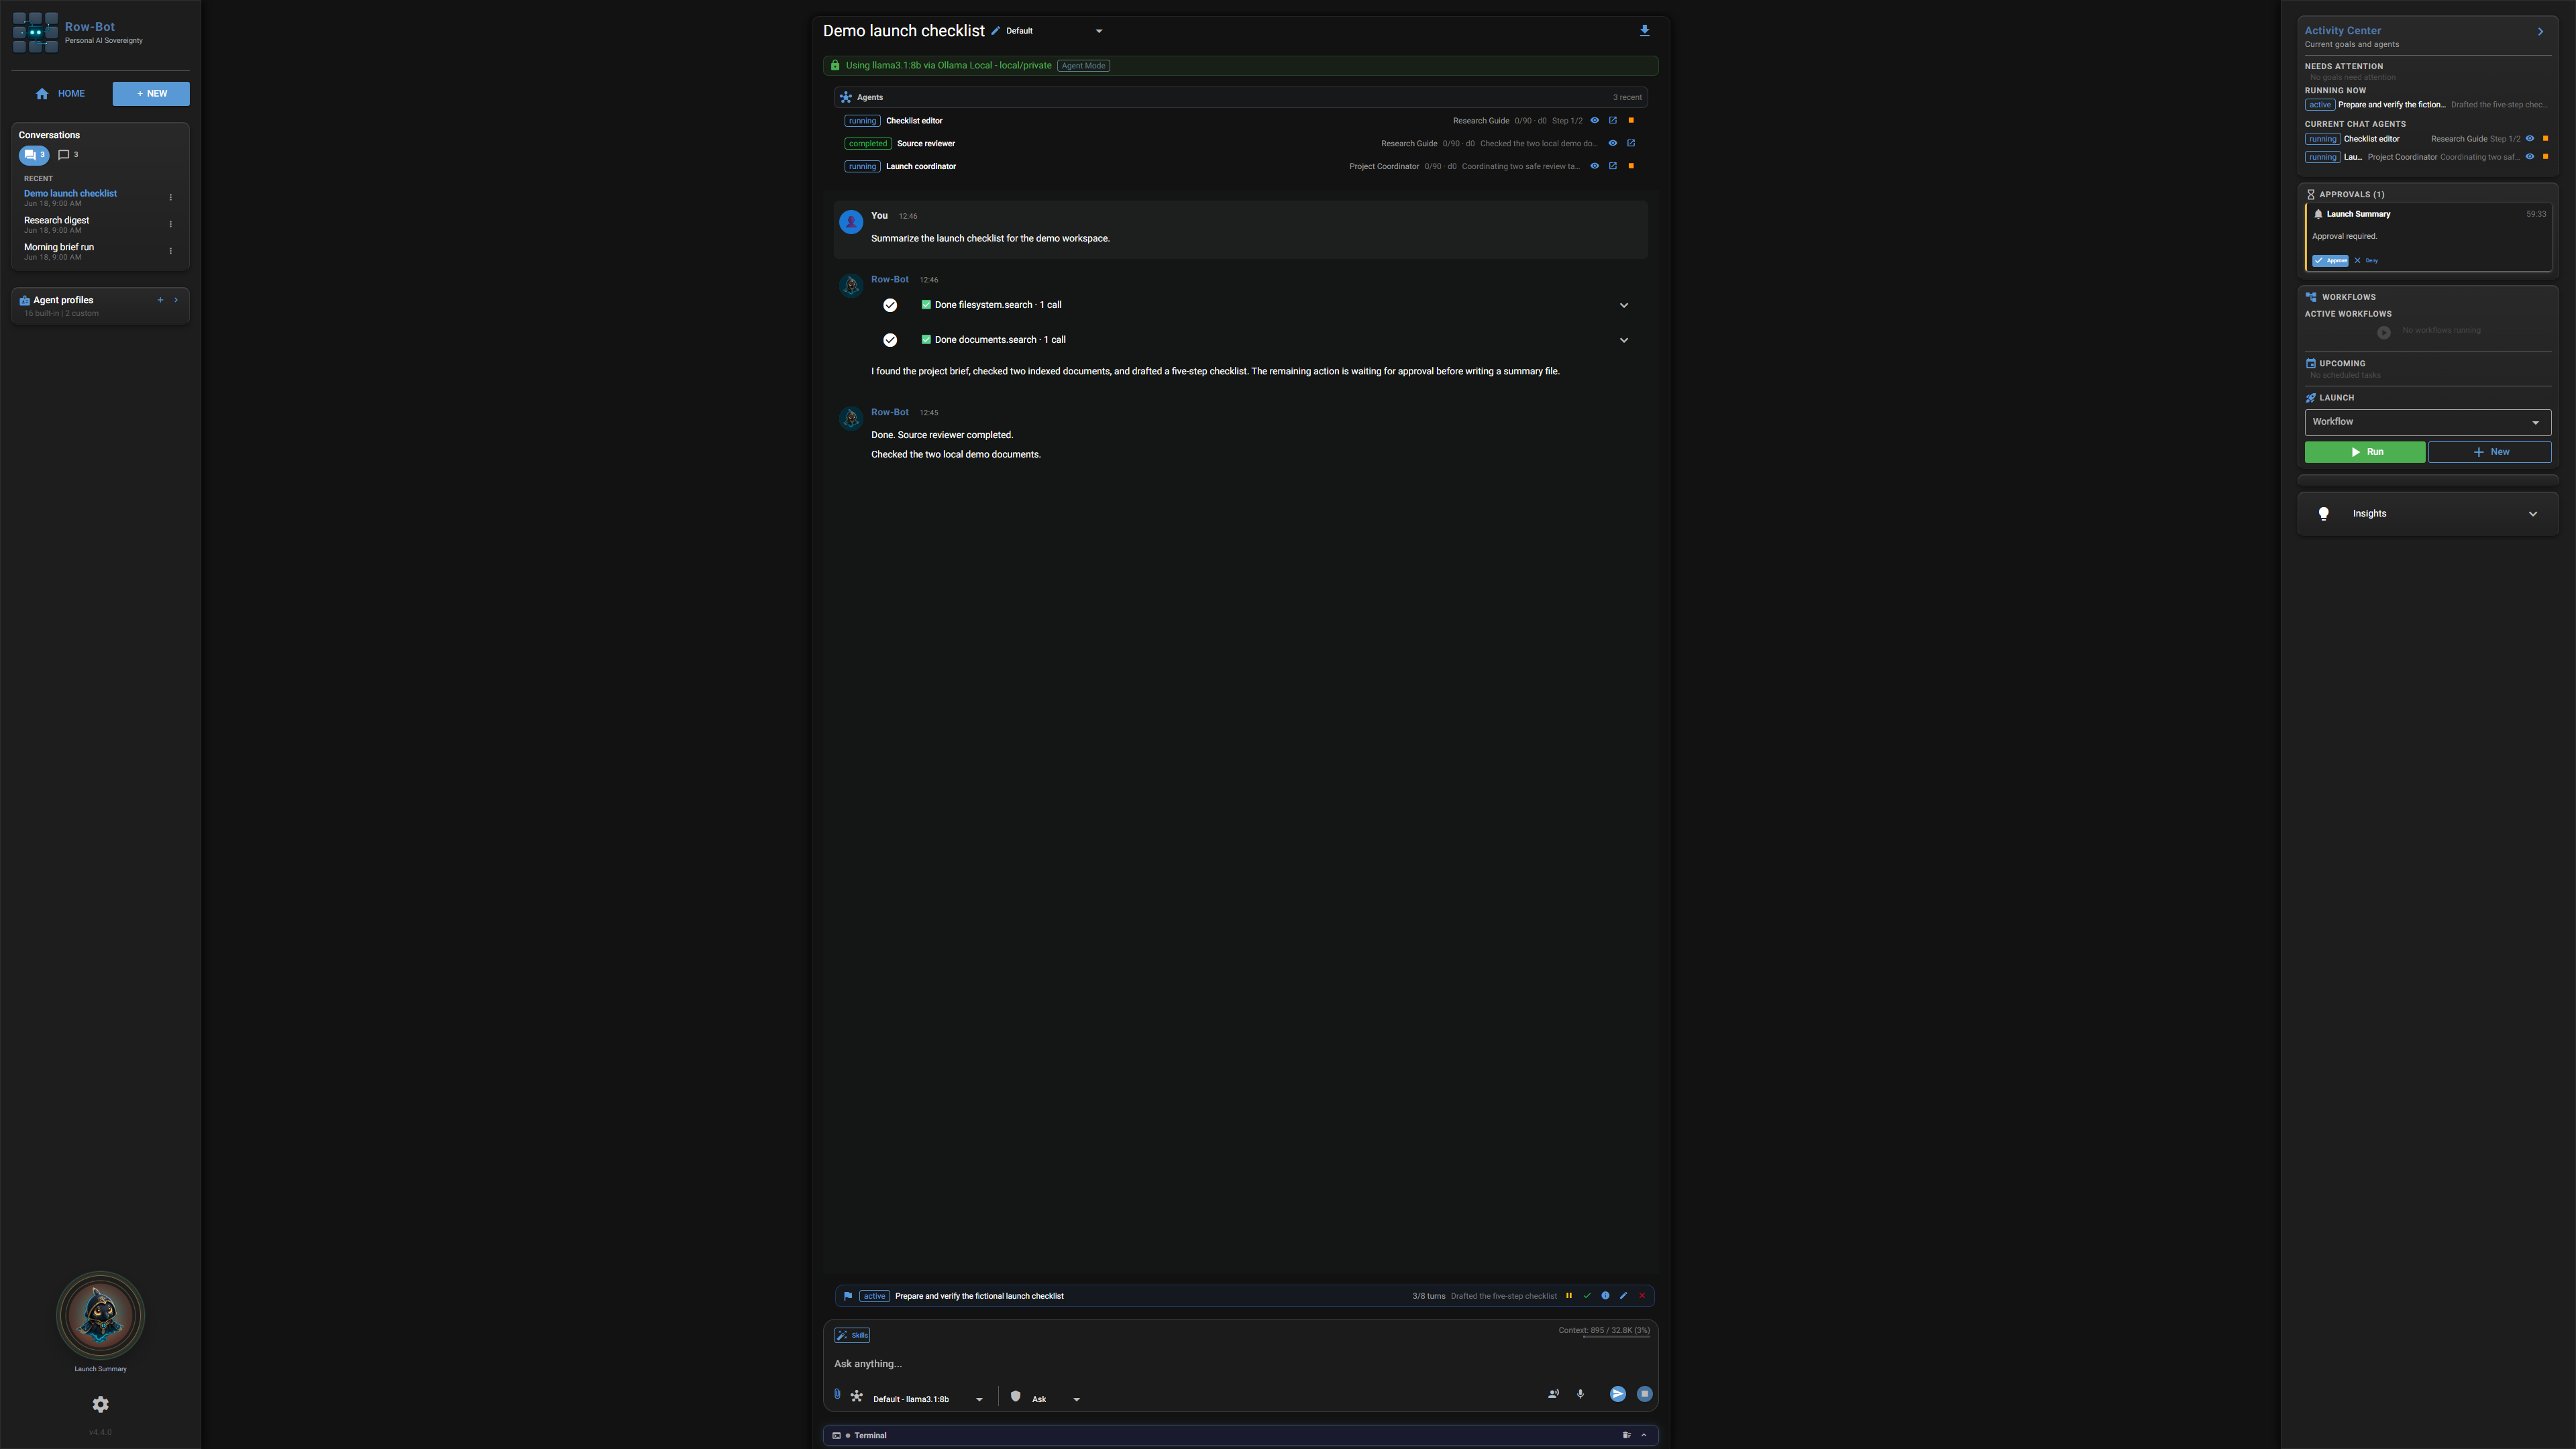The width and height of the screenshot is (2576, 1449).
Task: Attach a file with the paperclip icon
Action: tap(837, 1394)
